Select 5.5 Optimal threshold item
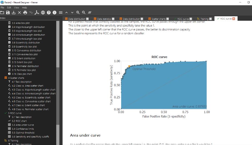 click(x=23, y=133)
